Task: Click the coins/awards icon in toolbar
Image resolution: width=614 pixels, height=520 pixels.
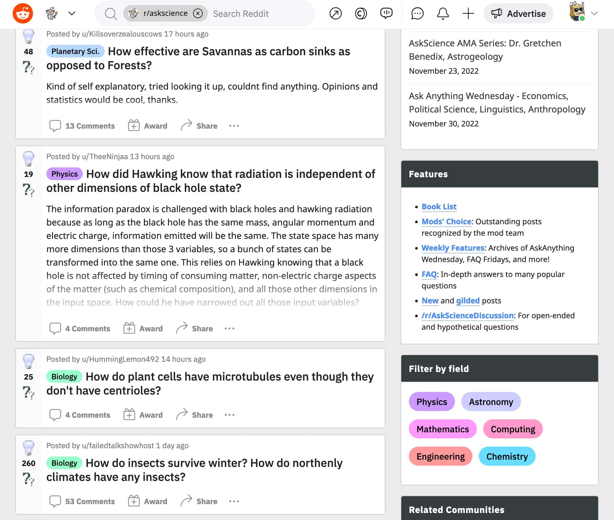Action: (361, 14)
